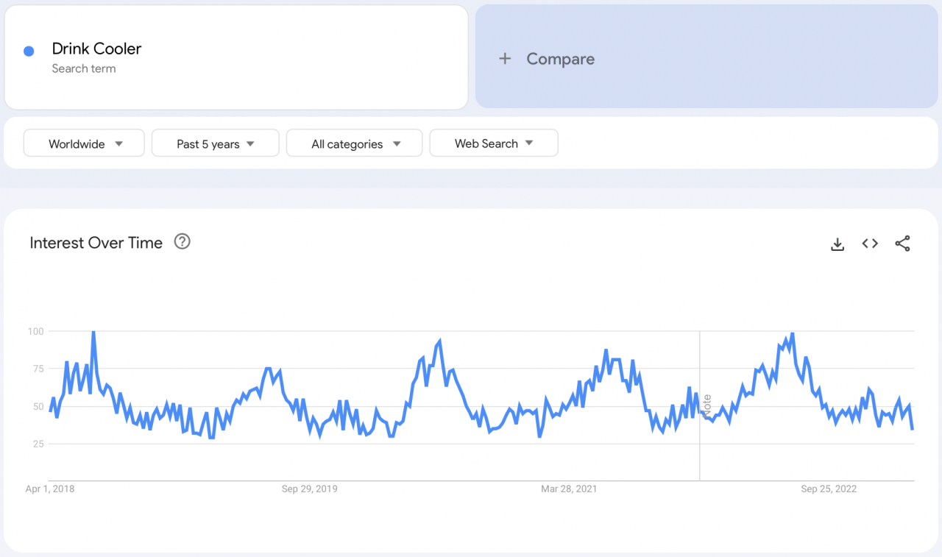Select the Apr 1, 2018 axis label
This screenshot has height=557, width=942.
(50, 489)
